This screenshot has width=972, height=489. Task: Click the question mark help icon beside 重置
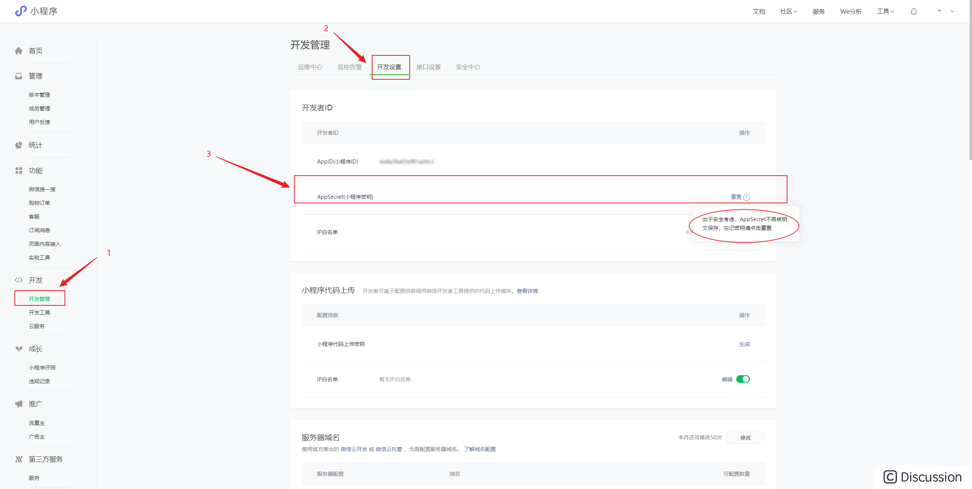point(746,197)
